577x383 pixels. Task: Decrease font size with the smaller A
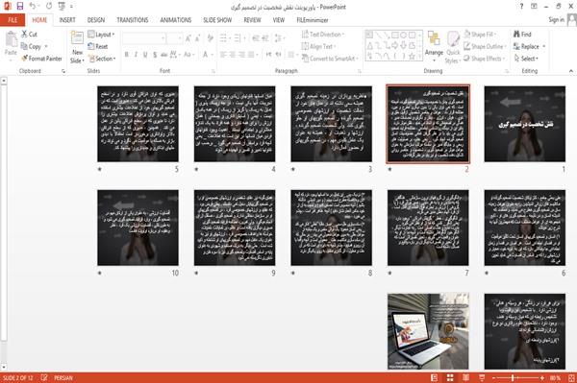[x=197, y=38]
